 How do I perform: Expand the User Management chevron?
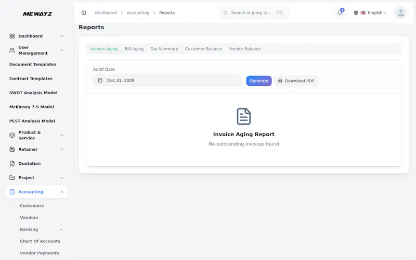point(62,50)
